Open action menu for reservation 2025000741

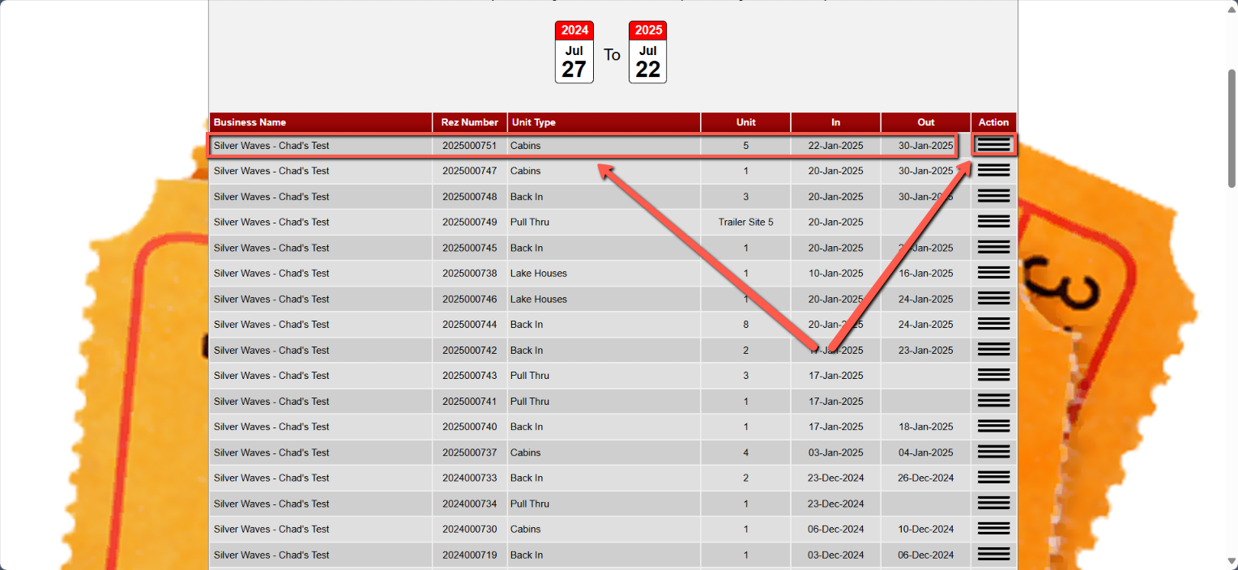tap(993, 401)
